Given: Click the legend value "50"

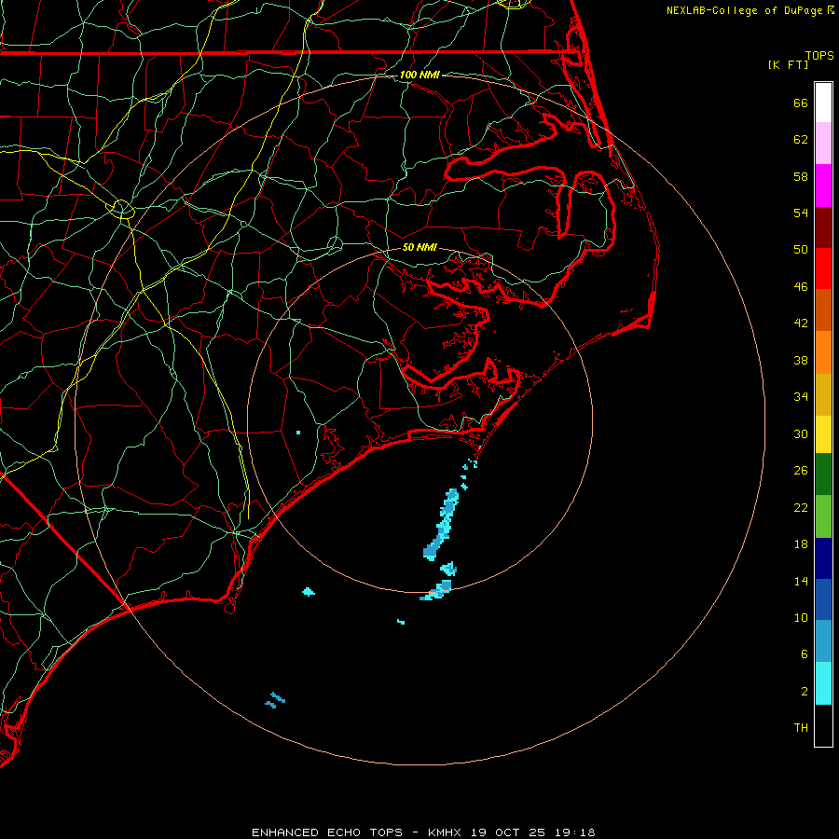Looking at the screenshot, I should tap(801, 250).
